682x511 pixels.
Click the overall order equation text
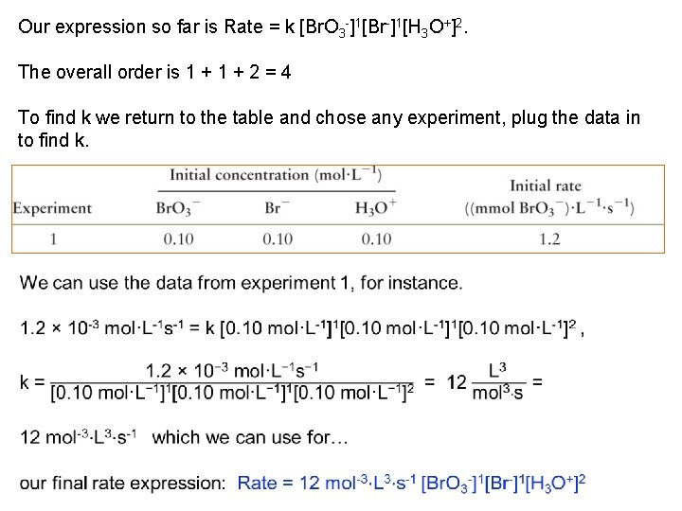[x=154, y=72]
